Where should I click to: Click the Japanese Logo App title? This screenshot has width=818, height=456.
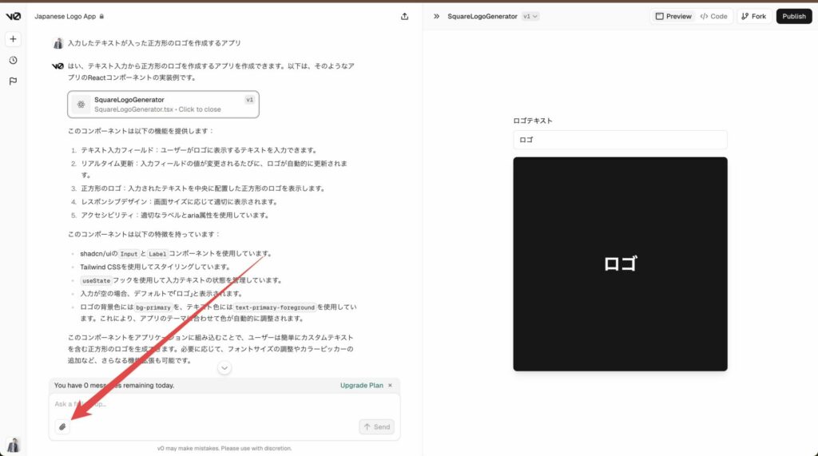click(66, 16)
